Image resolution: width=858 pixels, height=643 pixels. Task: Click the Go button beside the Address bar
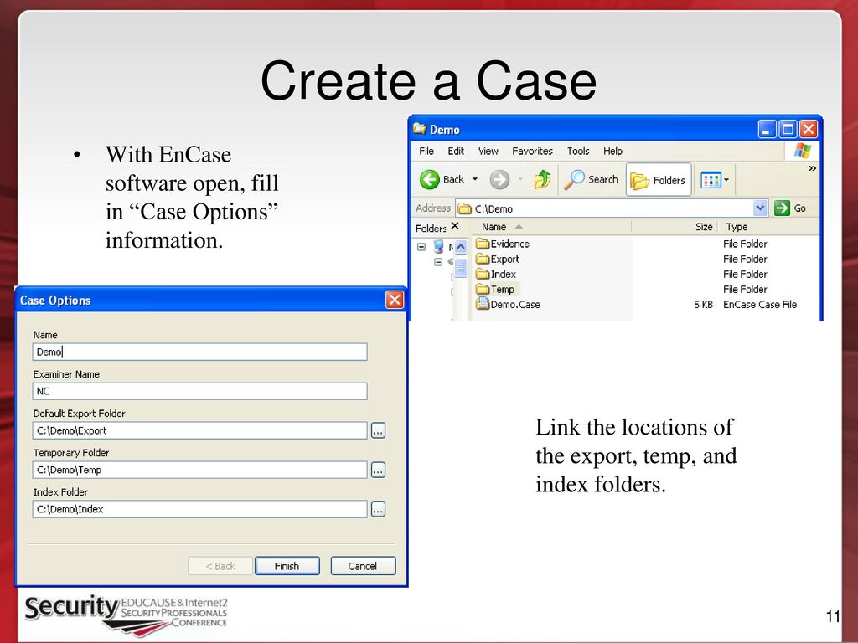click(791, 208)
